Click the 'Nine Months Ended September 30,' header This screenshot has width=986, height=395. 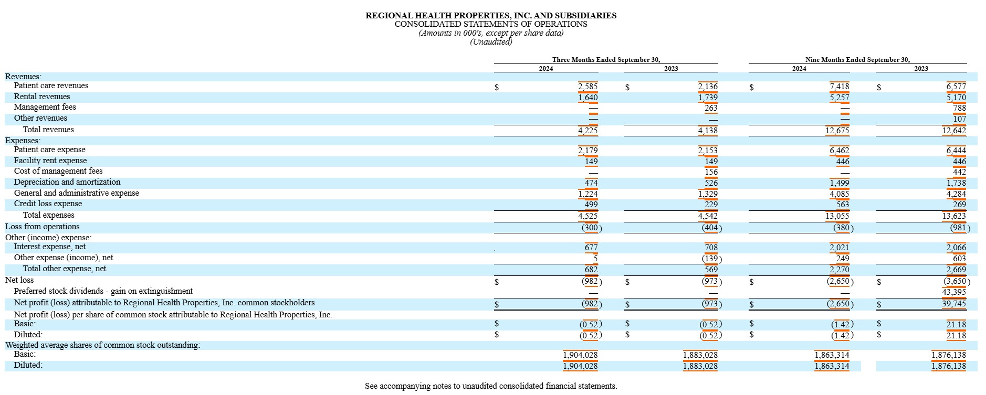[857, 60]
